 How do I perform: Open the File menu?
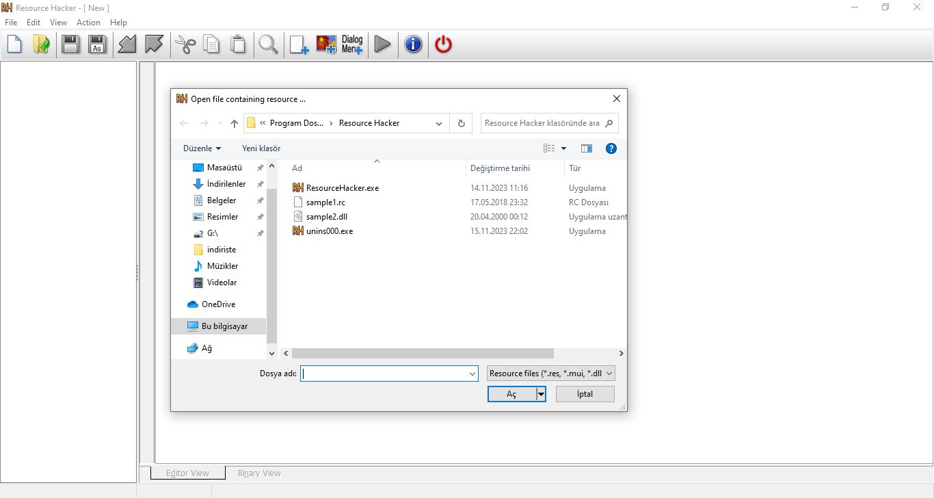click(11, 23)
